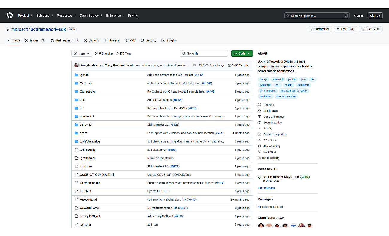Open the green Code dropdown button
389x236 pixels.
click(242, 53)
